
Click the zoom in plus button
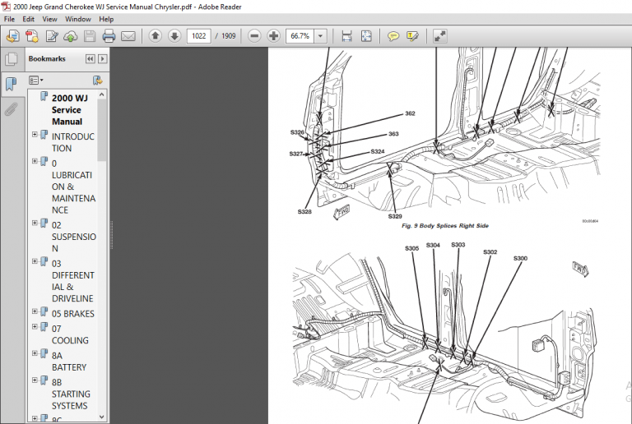click(x=273, y=36)
